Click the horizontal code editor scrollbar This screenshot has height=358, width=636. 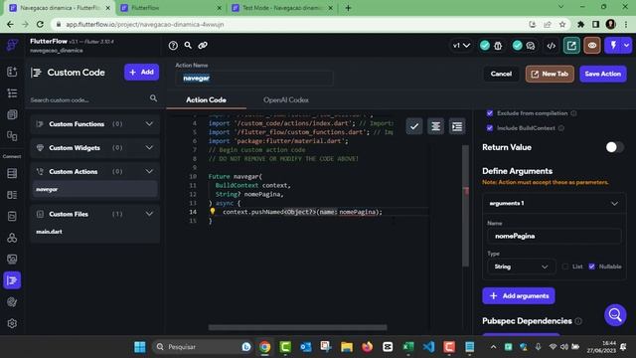pyautogui.click(x=298, y=327)
